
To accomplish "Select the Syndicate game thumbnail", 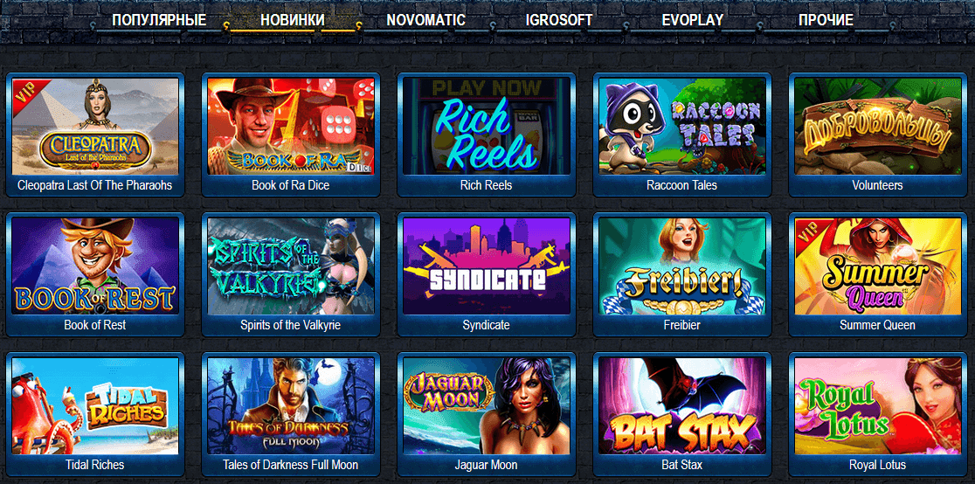I will (x=487, y=266).
